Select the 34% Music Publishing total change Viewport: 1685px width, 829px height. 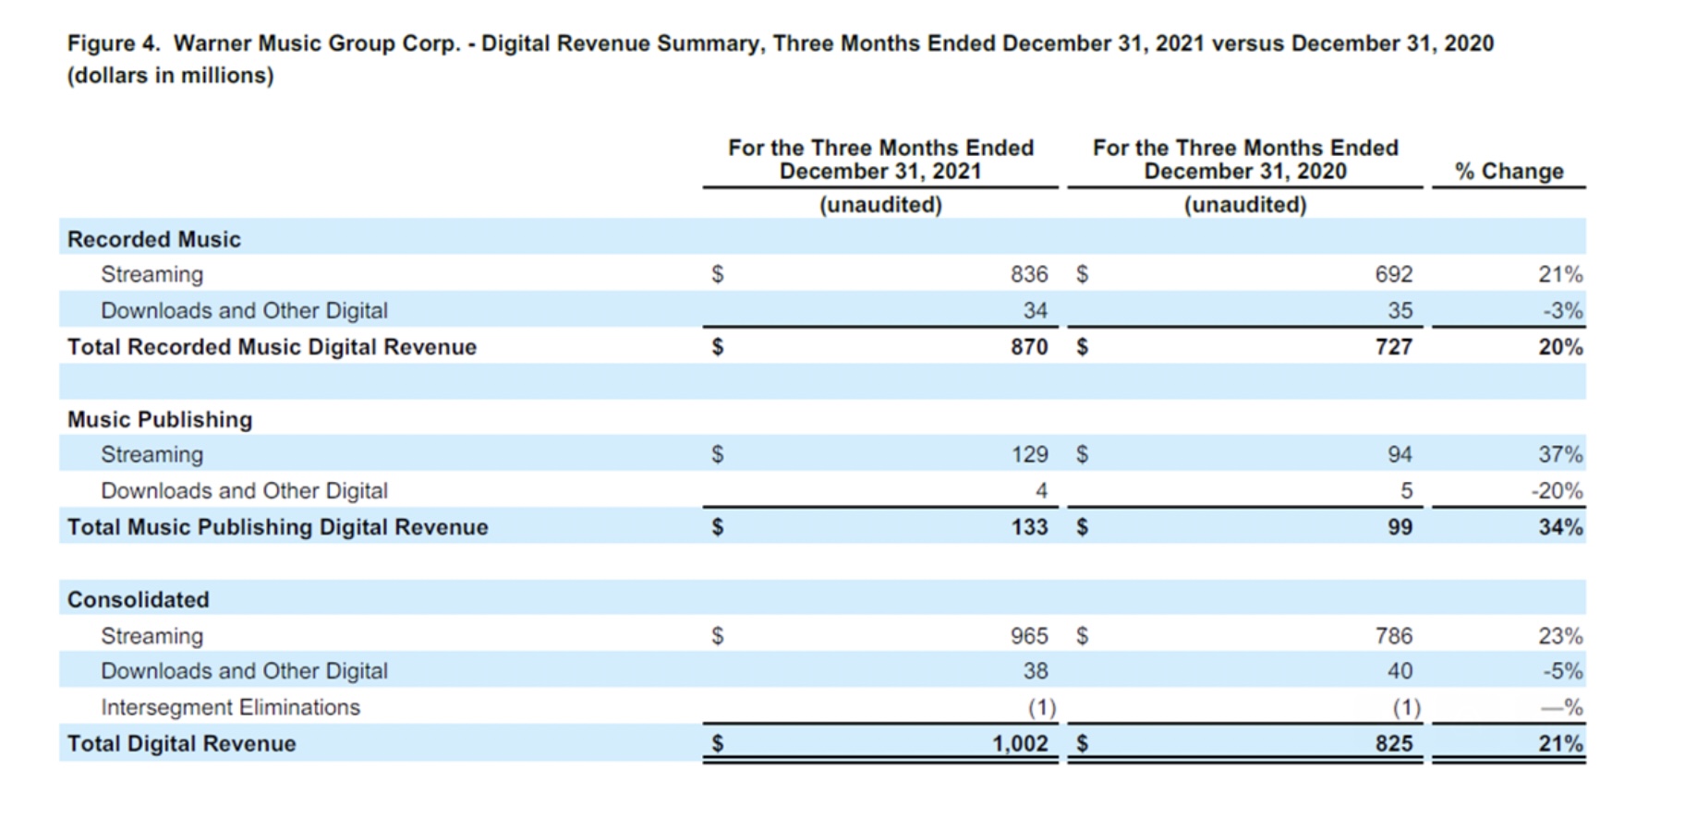pos(1559,527)
